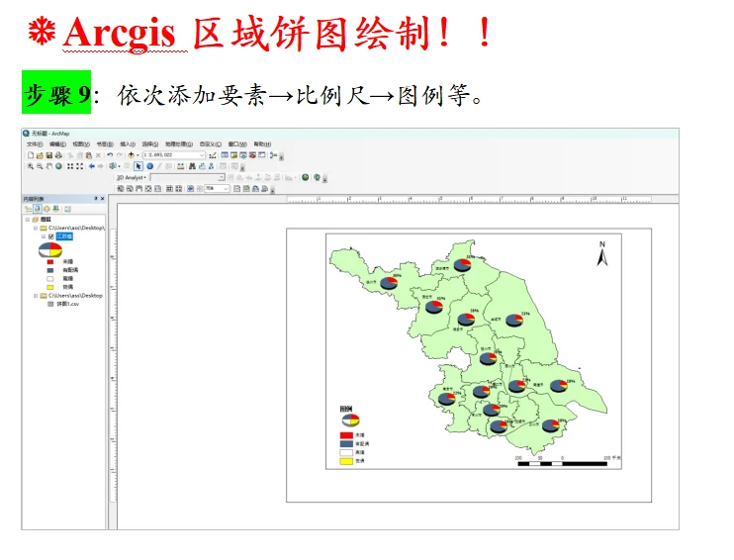Toggle the List By Visibility view
734x560 pixels.
click(46, 209)
